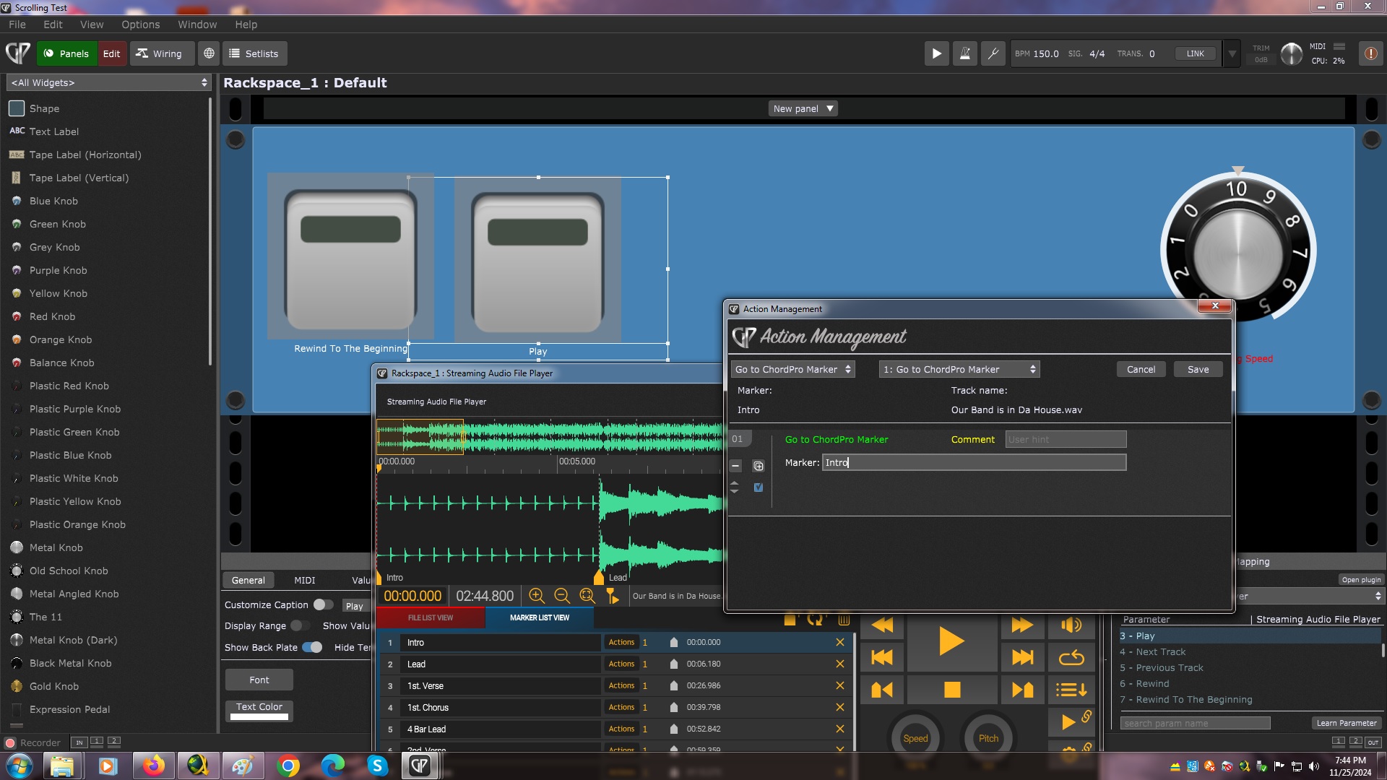Uncheck the blue checkbox in Action Management

coord(758,487)
